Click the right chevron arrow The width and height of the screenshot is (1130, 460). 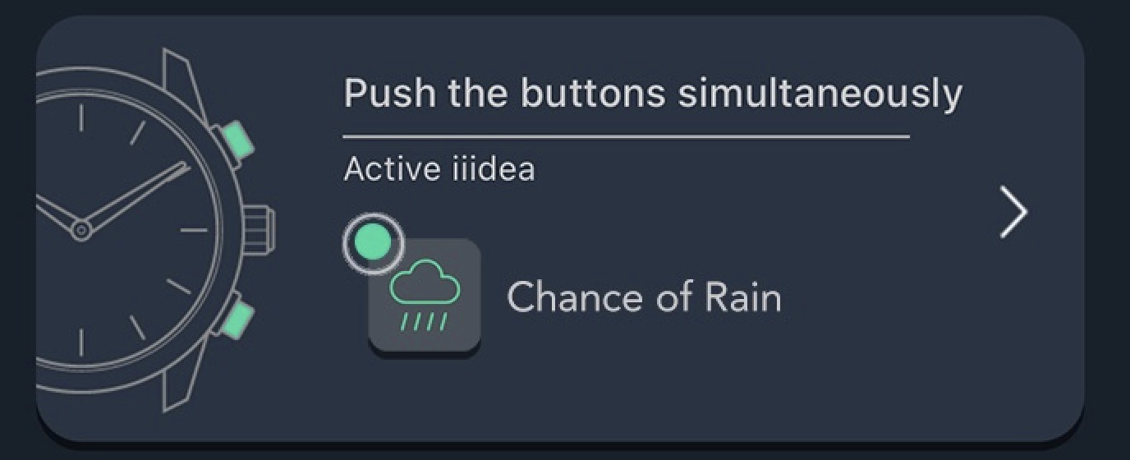pyautogui.click(x=1014, y=212)
